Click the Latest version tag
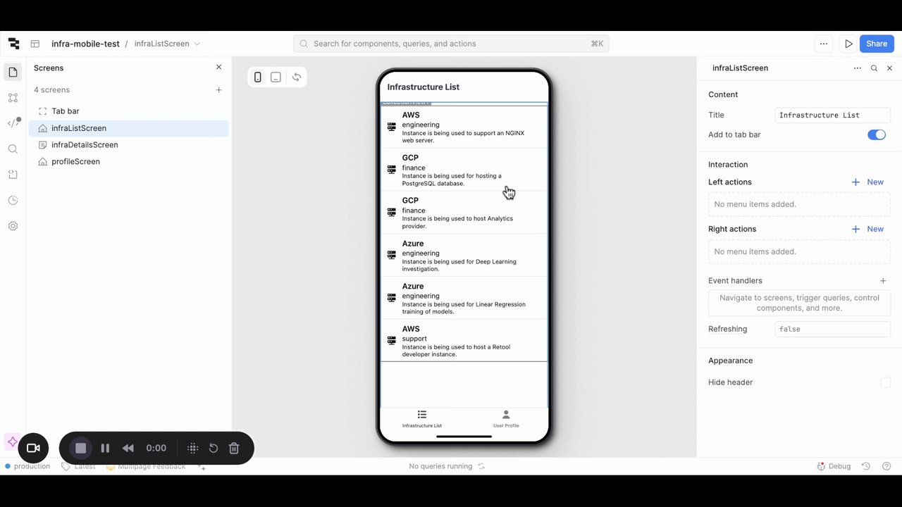This screenshot has width=902, height=507. (78, 466)
